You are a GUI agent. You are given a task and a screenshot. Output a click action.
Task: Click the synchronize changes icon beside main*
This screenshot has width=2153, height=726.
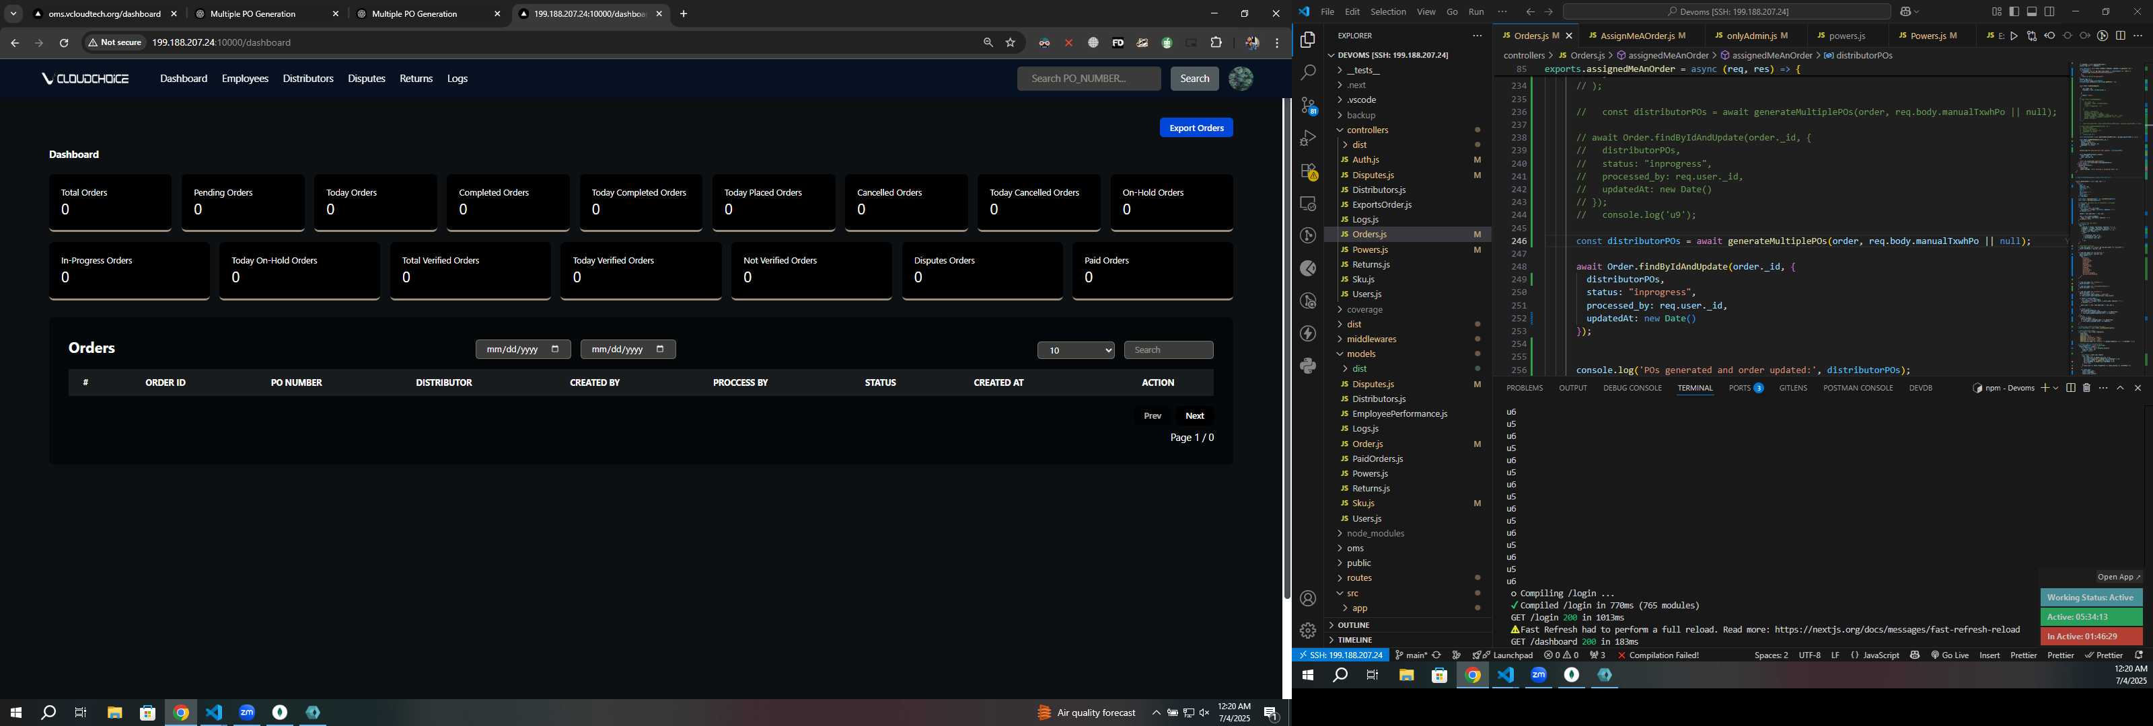1436,655
